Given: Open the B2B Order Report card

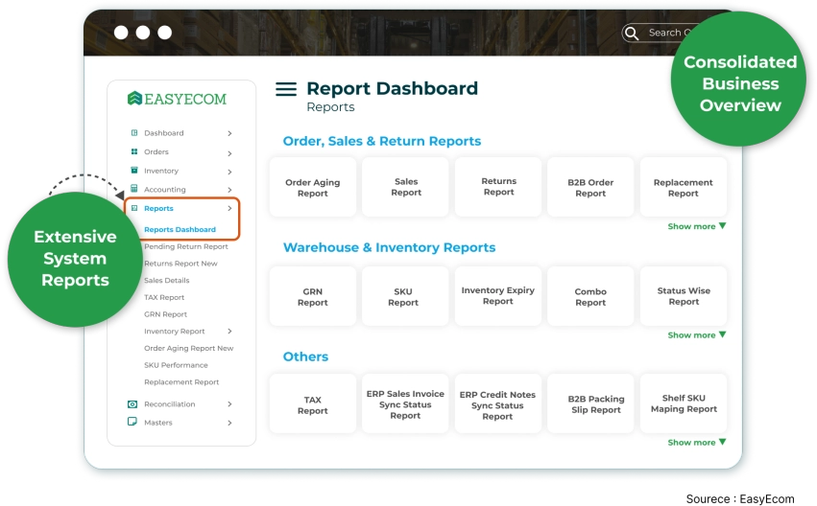Looking at the screenshot, I should point(590,187).
